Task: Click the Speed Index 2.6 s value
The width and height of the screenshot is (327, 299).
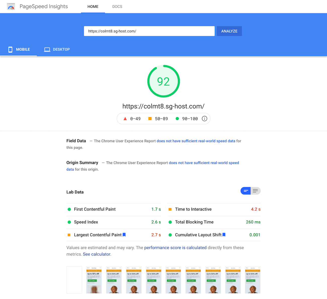Action: click(x=156, y=222)
